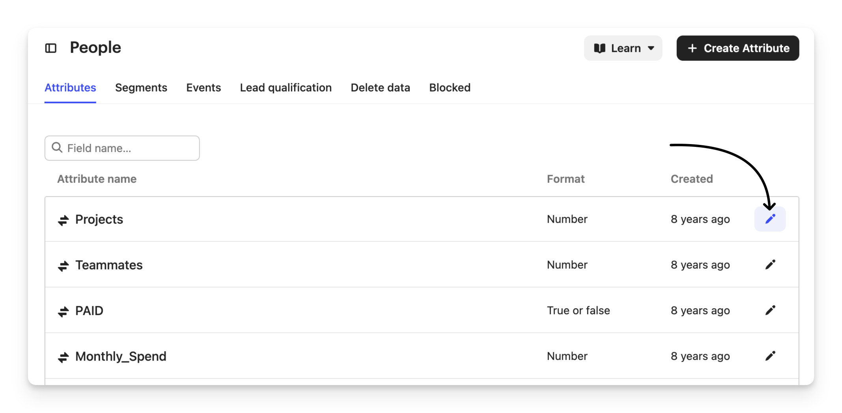Switch to the Segments tab
Screen dimensions: 842x413
click(141, 87)
